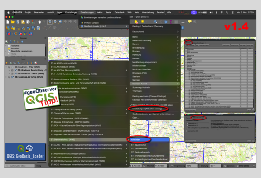Choose GeoBasis Loader (v1.4.1) menu entry
This screenshot has width=261, height=178.
point(104,26)
